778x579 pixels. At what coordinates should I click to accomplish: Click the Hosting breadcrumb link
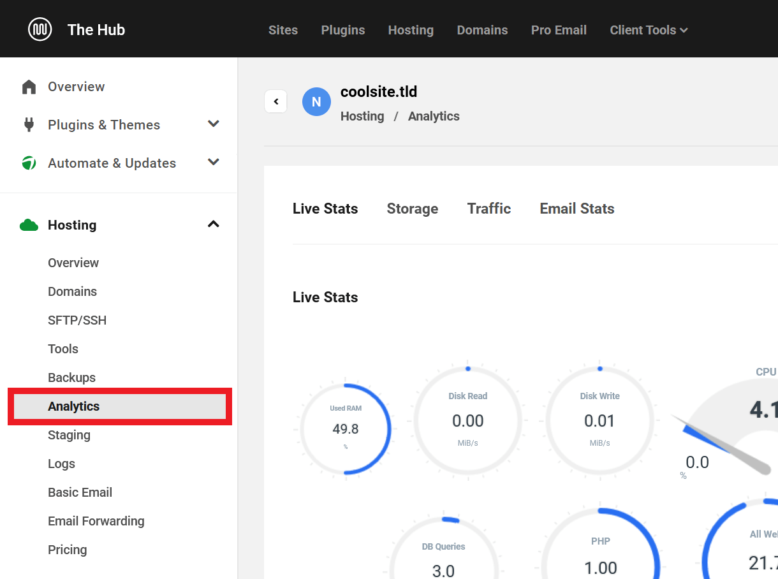pos(362,116)
